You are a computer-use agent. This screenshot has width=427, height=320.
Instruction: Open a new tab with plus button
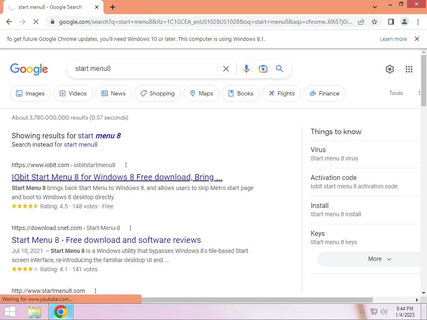(113, 7)
